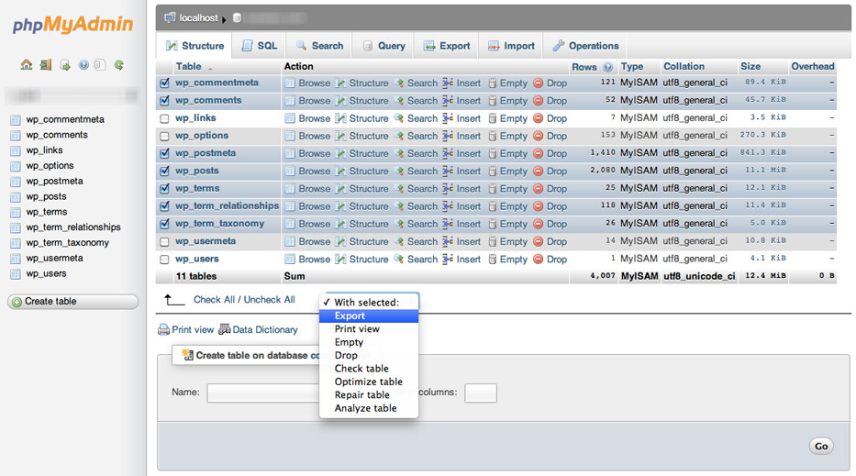Open the blue help documentation icon
This screenshot has height=476, width=856.
tap(83, 65)
